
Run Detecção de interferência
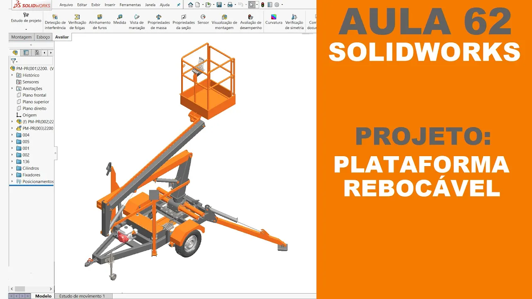click(x=55, y=22)
